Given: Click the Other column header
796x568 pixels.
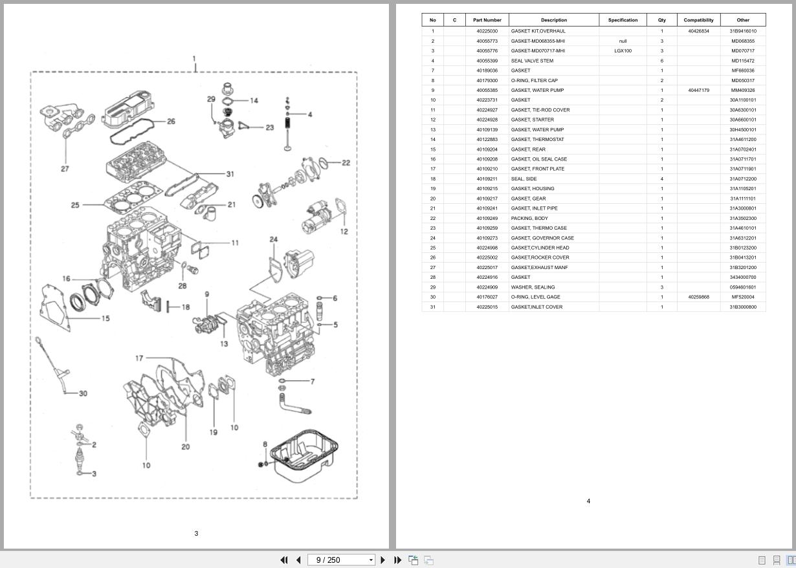Looking at the screenshot, I should [x=743, y=20].
